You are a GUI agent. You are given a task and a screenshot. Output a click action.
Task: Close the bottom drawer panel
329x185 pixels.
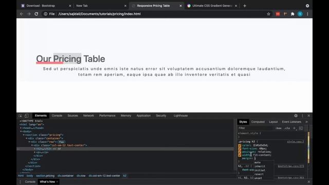pyautogui.click(x=308, y=182)
